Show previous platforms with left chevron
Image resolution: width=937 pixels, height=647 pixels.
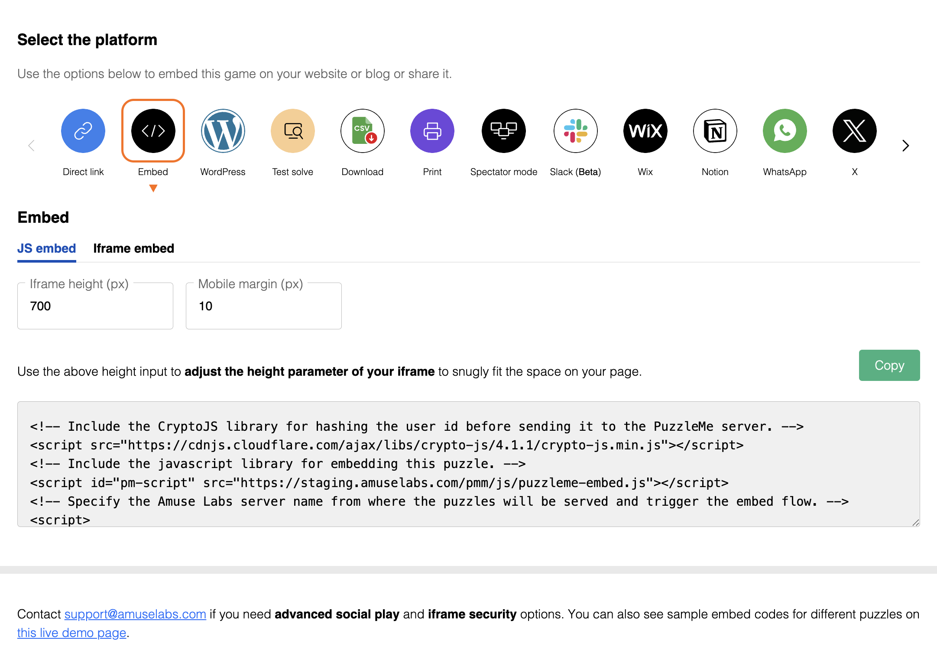click(x=31, y=146)
